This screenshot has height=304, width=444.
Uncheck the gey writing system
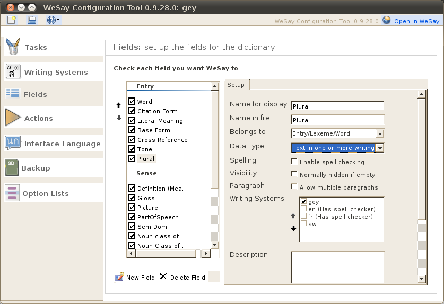tap(303, 201)
